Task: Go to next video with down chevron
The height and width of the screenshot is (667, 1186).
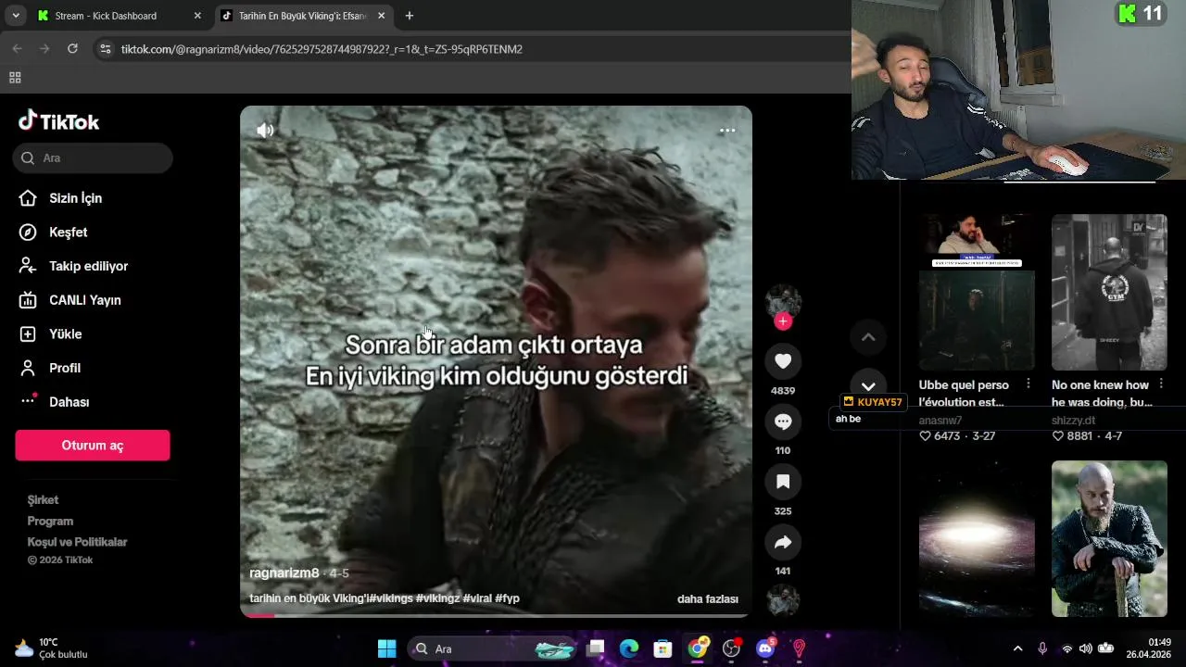Action: coord(868,386)
